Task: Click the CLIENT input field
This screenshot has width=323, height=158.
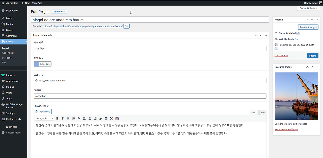Action: (x=150, y=96)
